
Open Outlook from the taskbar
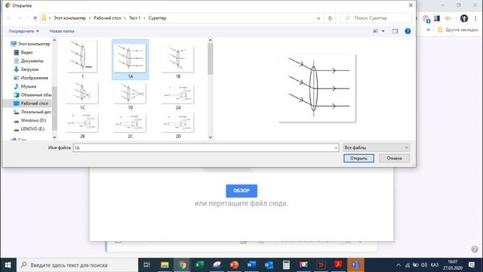(x=269, y=265)
